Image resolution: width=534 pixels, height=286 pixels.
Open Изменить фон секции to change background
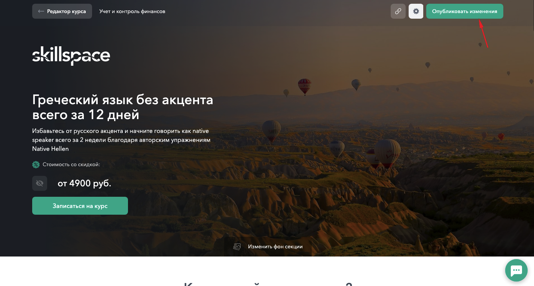coord(268,246)
